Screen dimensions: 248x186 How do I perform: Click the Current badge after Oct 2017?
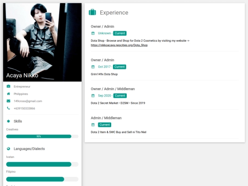click(119, 67)
